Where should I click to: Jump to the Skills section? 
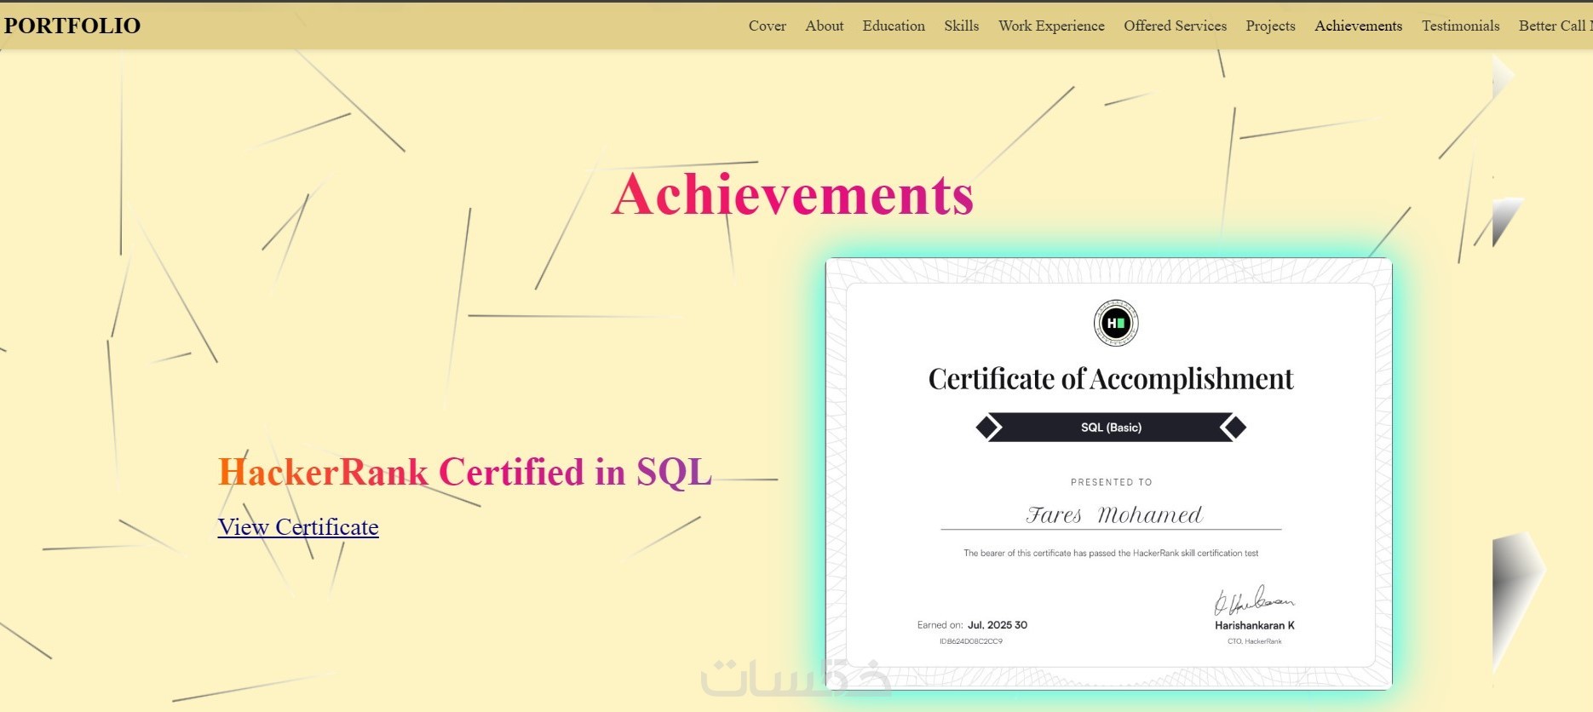[x=962, y=26]
